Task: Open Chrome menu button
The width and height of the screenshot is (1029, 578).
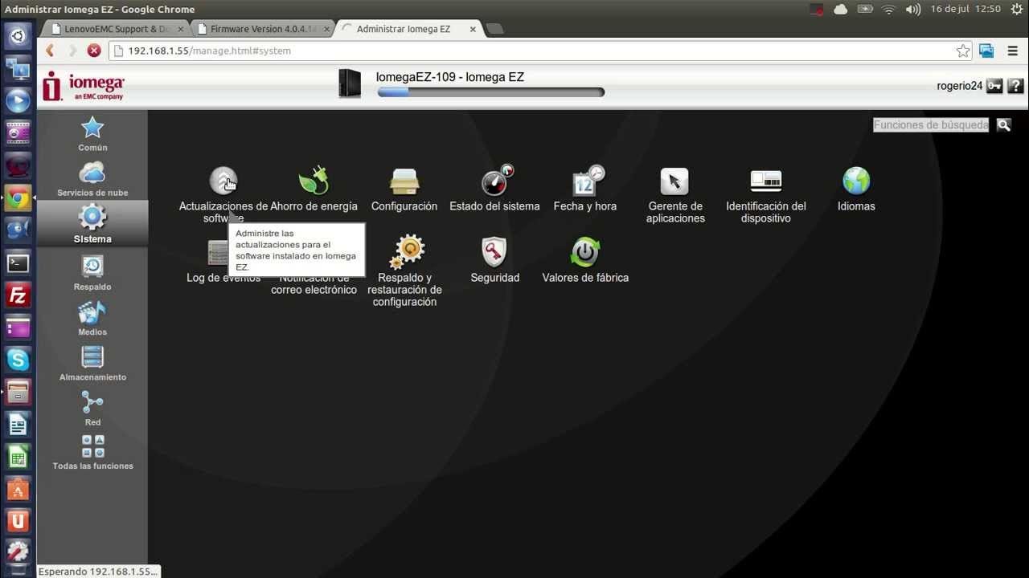Action: [x=1013, y=51]
